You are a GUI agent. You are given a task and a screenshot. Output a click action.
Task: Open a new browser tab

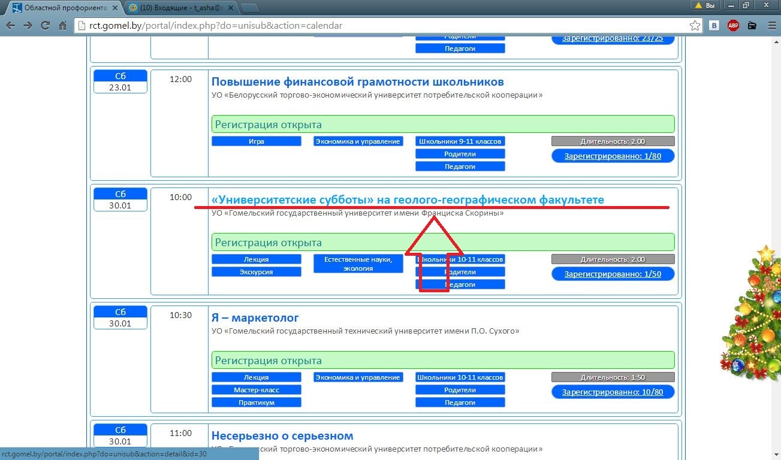coord(250,8)
